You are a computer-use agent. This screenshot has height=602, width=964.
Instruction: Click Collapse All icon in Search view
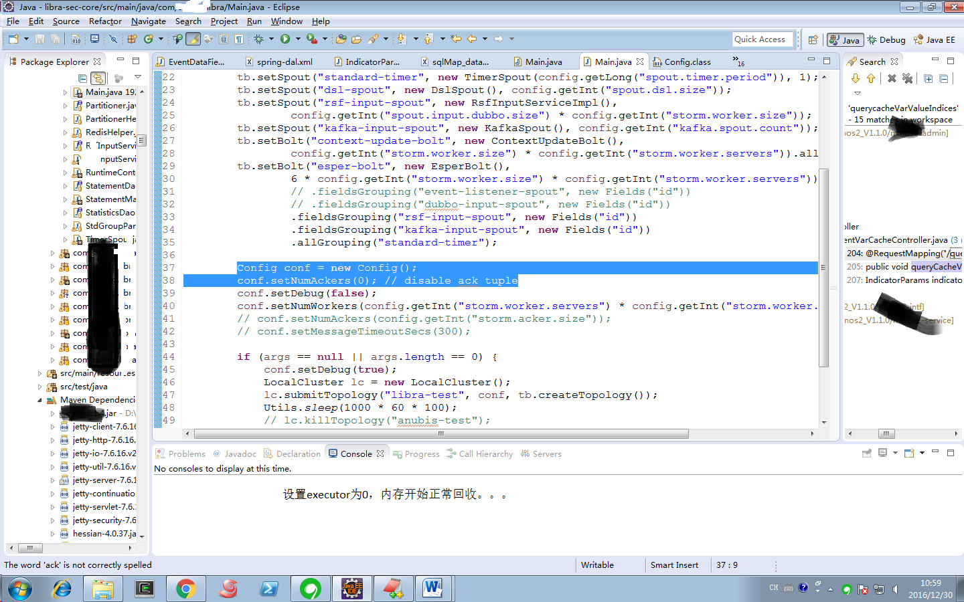943,78
